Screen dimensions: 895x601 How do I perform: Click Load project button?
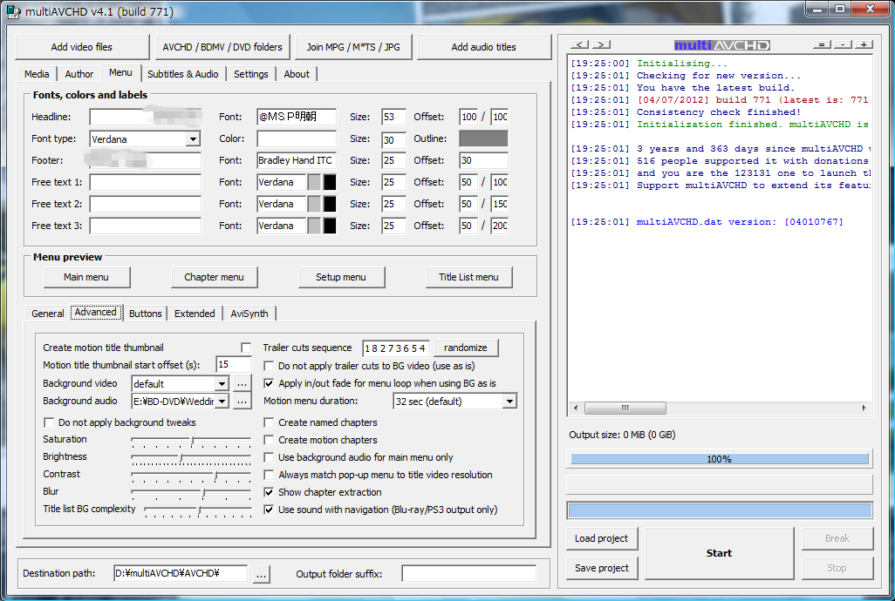point(602,538)
